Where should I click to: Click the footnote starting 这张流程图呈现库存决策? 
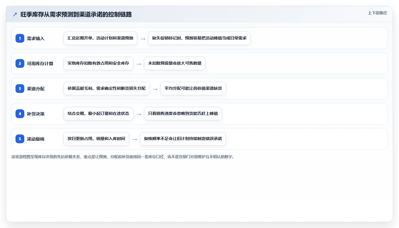pos(123,157)
